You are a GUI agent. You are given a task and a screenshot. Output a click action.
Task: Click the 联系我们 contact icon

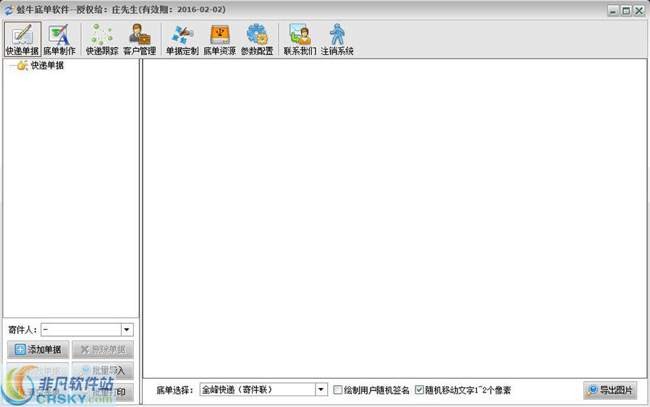tap(300, 40)
